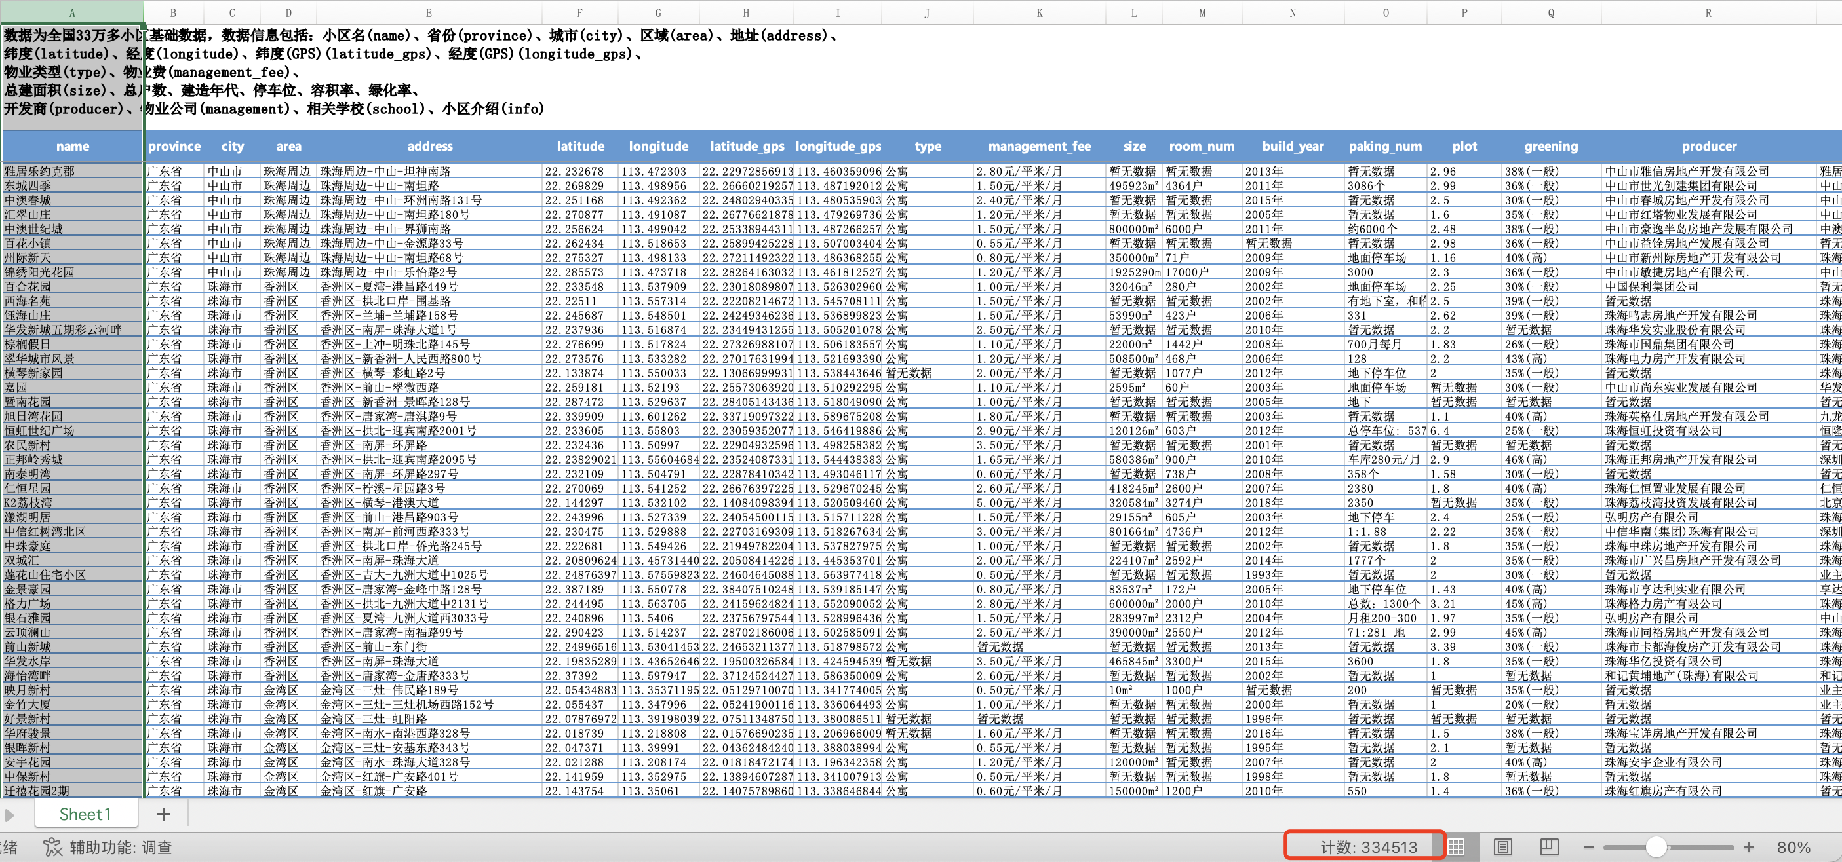Select column A header

[x=71, y=13]
